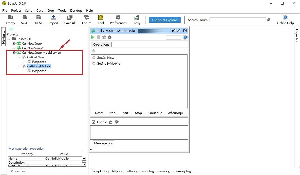300x175 pixels.
Task: Open the Proxy settings icon
Action: [136, 20]
